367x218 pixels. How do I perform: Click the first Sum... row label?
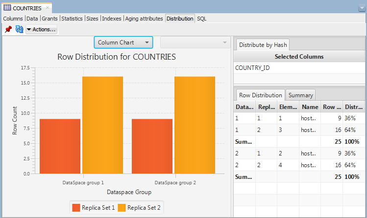(x=245, y=142)
